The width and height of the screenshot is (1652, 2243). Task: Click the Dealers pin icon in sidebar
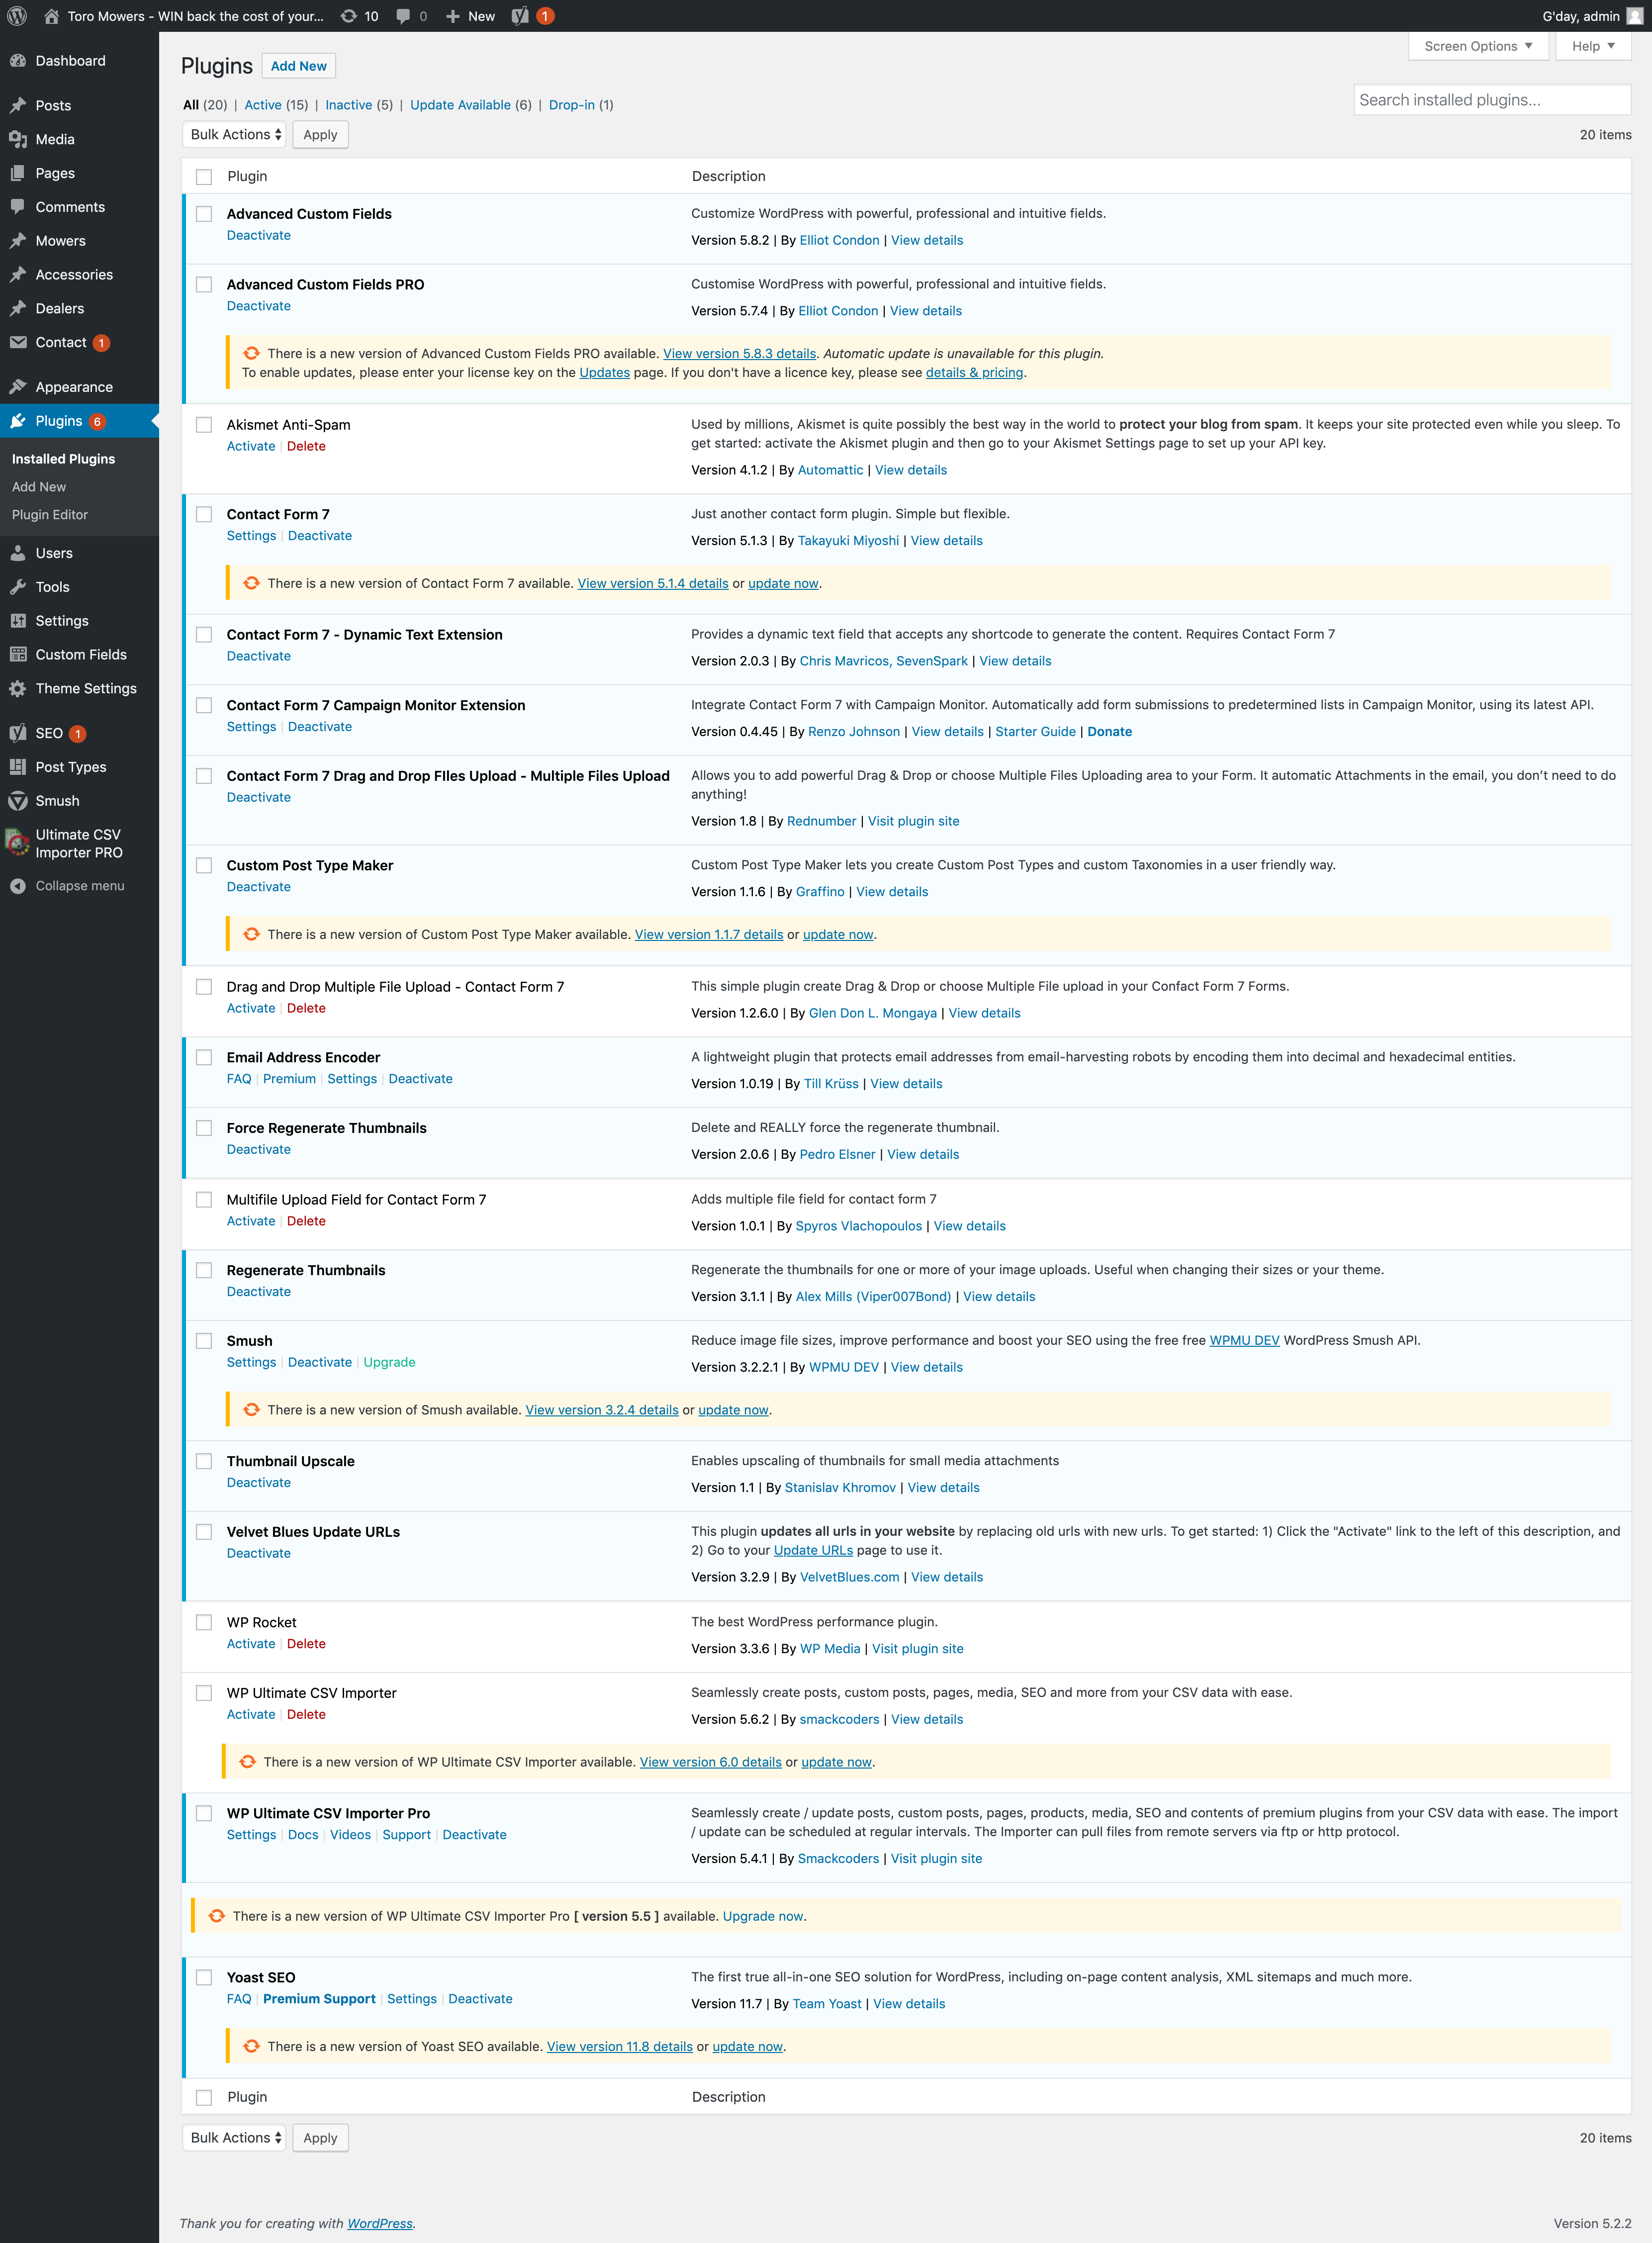[x=18, y=309]
